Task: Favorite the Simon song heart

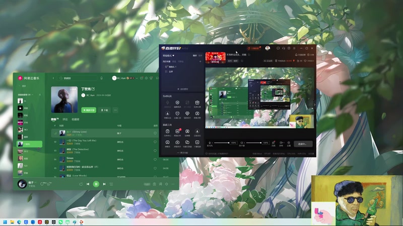Action: pos(155,159)
